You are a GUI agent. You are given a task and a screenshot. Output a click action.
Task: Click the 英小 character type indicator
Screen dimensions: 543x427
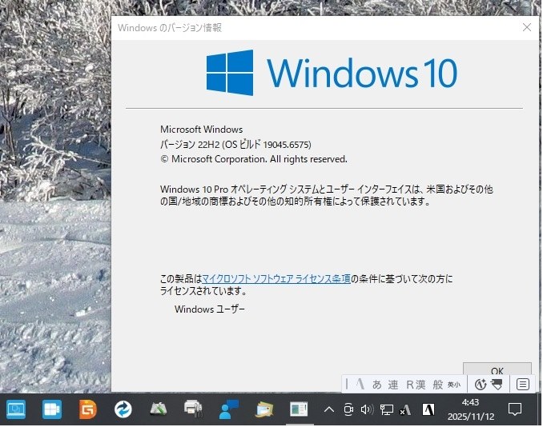tap(454, 385)
